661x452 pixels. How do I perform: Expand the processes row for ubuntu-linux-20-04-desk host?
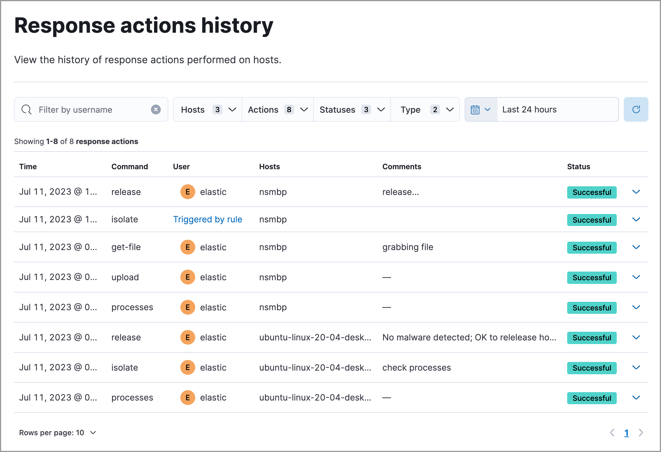(636, 398)
